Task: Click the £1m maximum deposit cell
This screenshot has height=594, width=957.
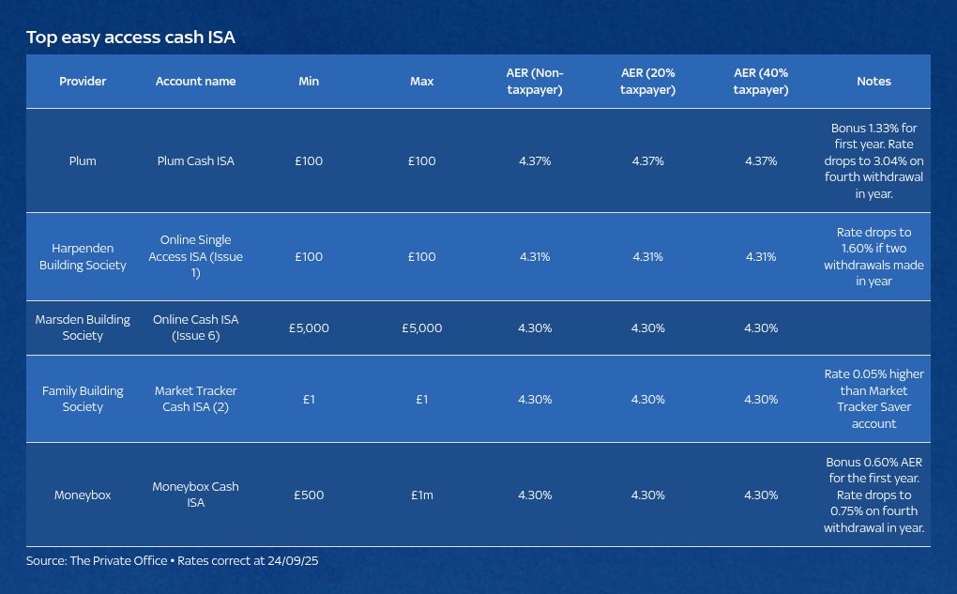Action: [x=422, y=495]
